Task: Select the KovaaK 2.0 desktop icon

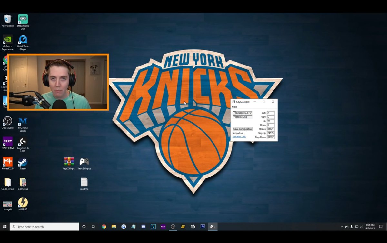Action: point(7,163)
